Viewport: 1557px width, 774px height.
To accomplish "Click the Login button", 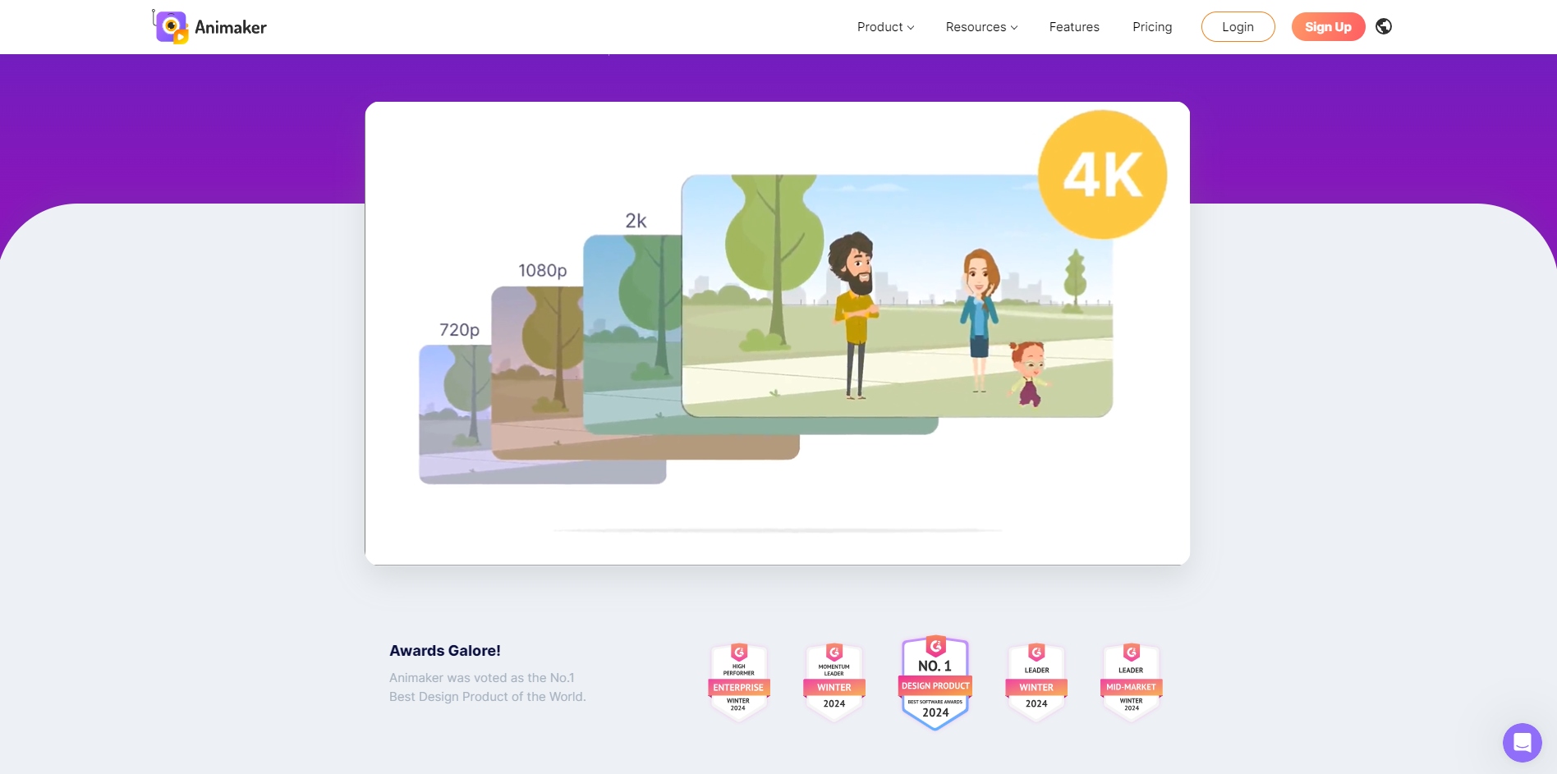I will click(x=1238, y=27).
